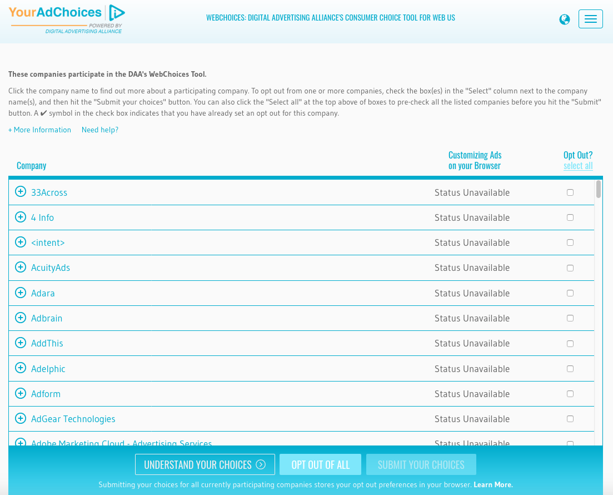Check the opt out box for Adform

(x=570, y=394)
